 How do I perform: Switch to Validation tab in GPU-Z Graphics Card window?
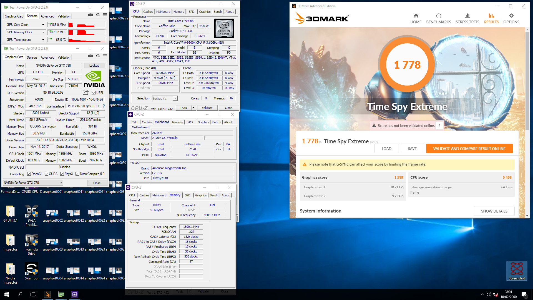[64, 57]
